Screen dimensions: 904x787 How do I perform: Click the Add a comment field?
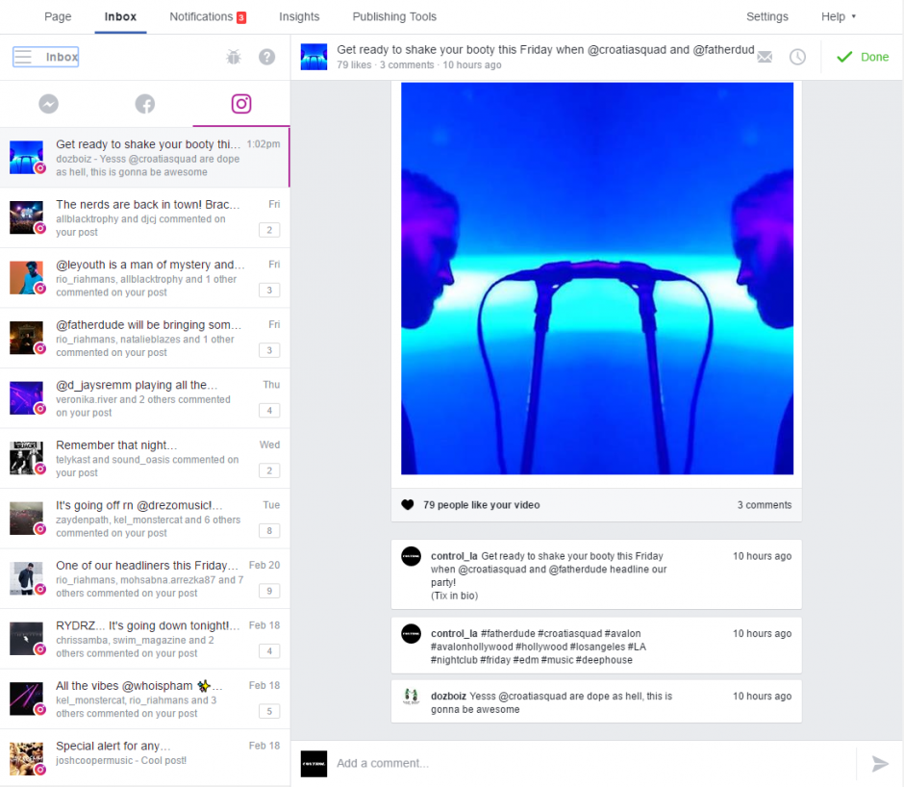pos(593,763)
